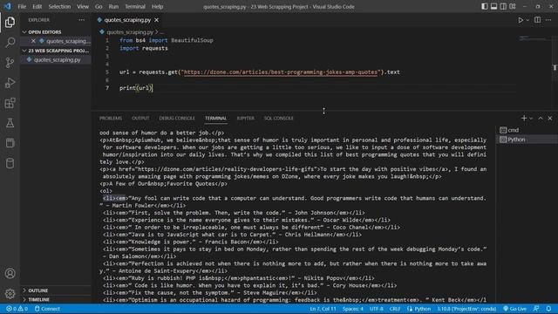Switch to the Debug Console tab

[177, 119]
